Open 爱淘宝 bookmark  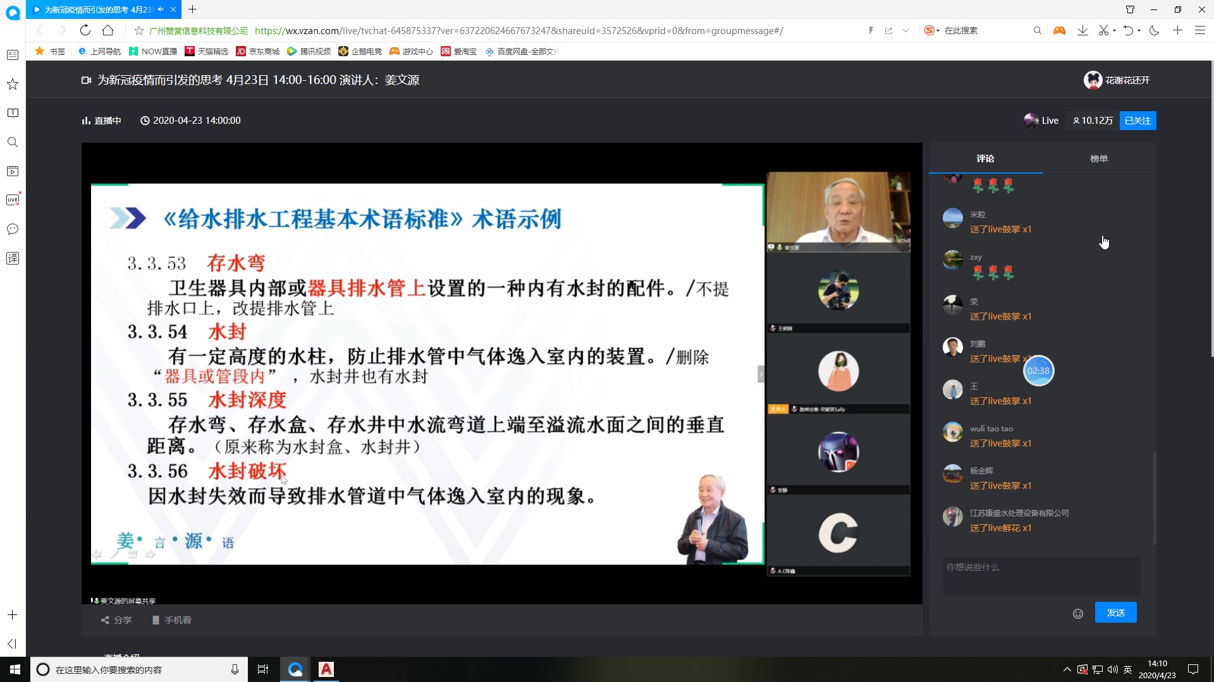[x=459, y=51]
